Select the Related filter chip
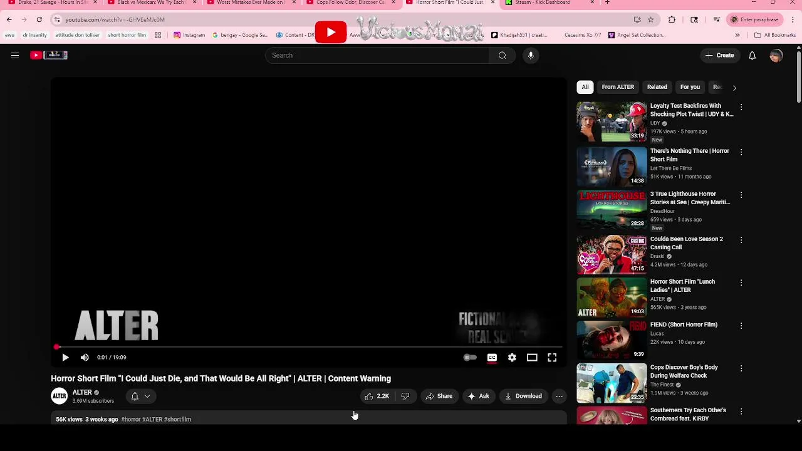 coord(657,87)
